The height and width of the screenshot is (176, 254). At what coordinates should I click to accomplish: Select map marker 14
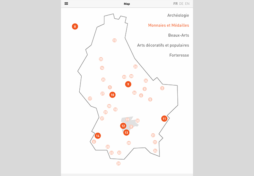click(98, 136)
